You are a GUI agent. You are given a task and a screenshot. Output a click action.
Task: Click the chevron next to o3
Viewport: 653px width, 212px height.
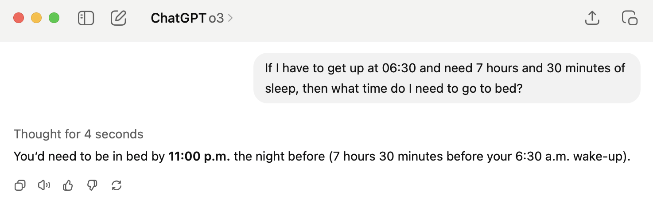pyautogui.click(x=230, y=18)
